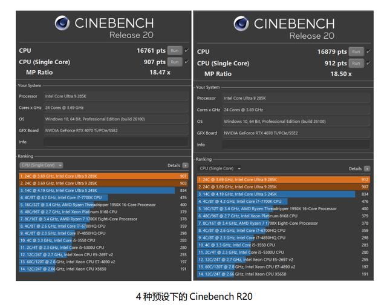Image resolution: width=387 pixels, height=307 pixels.
Task: Run the CPU test showing 16761 pts
Action: pyautogui.click(x=175, y=51)
